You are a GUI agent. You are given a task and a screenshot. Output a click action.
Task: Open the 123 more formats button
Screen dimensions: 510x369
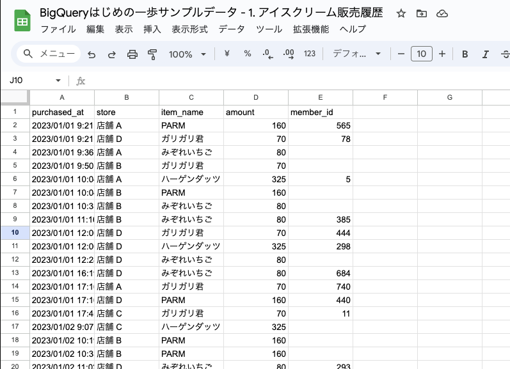[x=310, y=54]
